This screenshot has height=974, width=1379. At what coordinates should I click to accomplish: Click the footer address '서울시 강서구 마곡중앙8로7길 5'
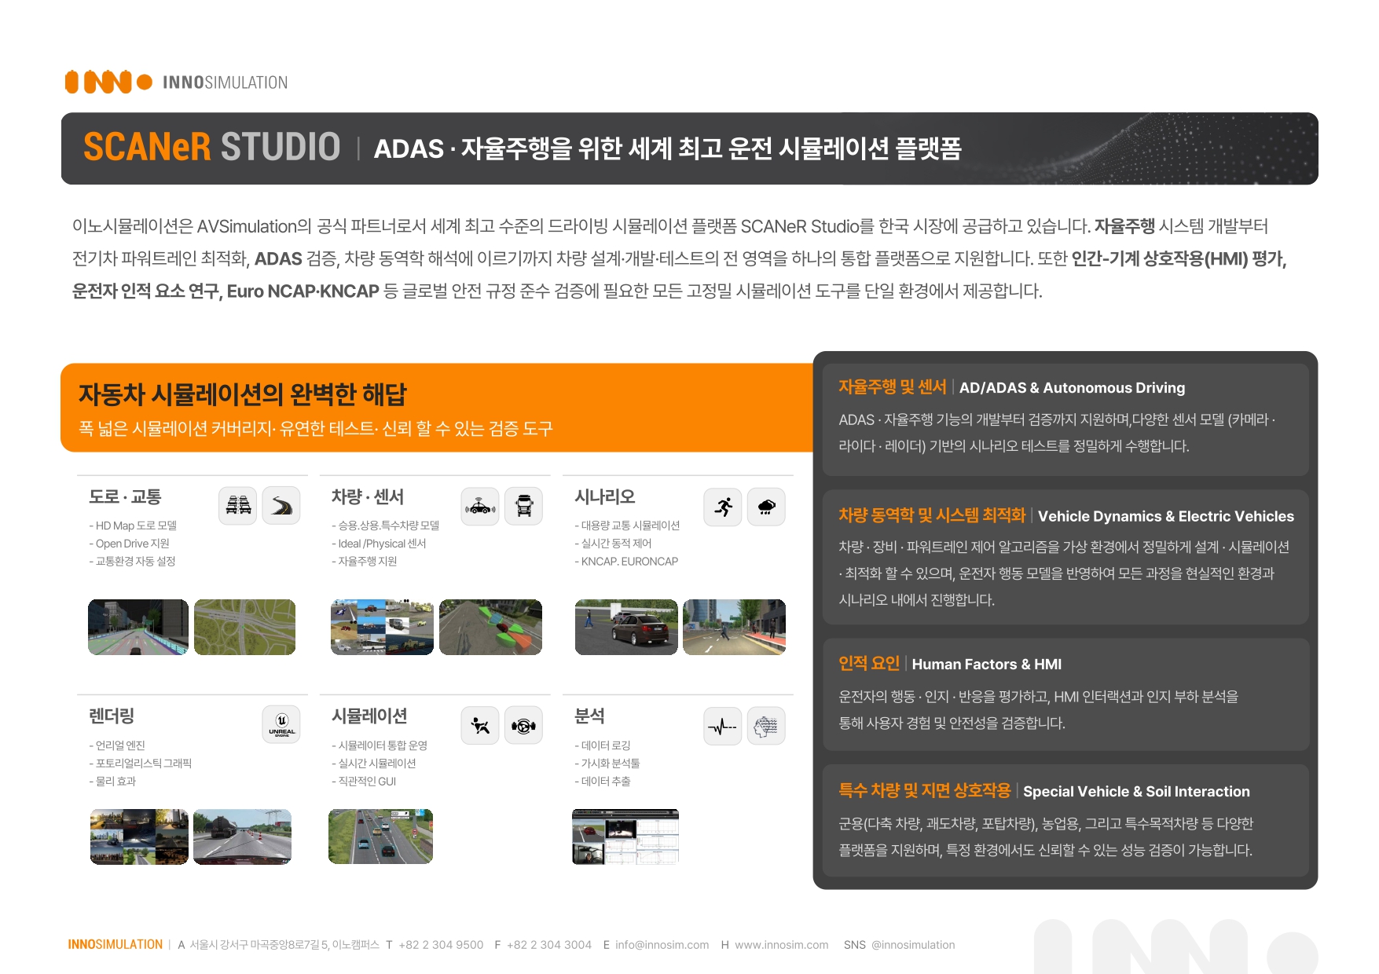pos(259,945)
